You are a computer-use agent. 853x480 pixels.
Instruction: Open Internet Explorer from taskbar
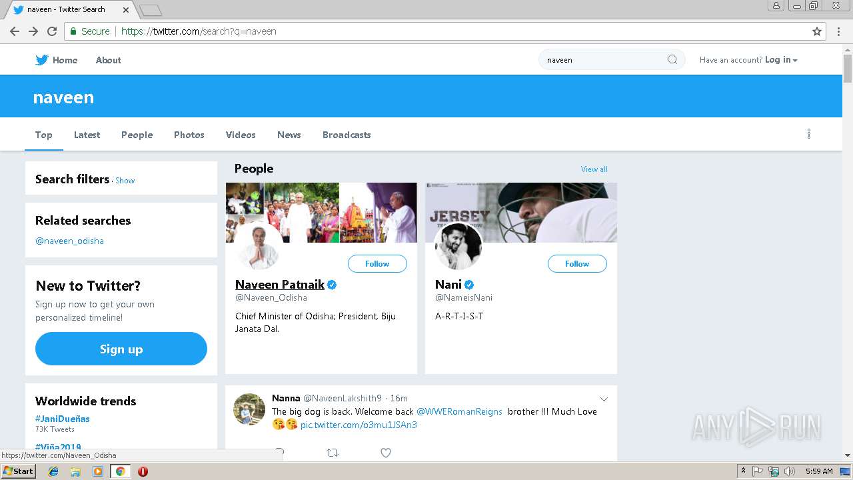point(54,471)
